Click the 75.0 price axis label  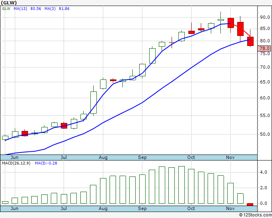[265, 54]
